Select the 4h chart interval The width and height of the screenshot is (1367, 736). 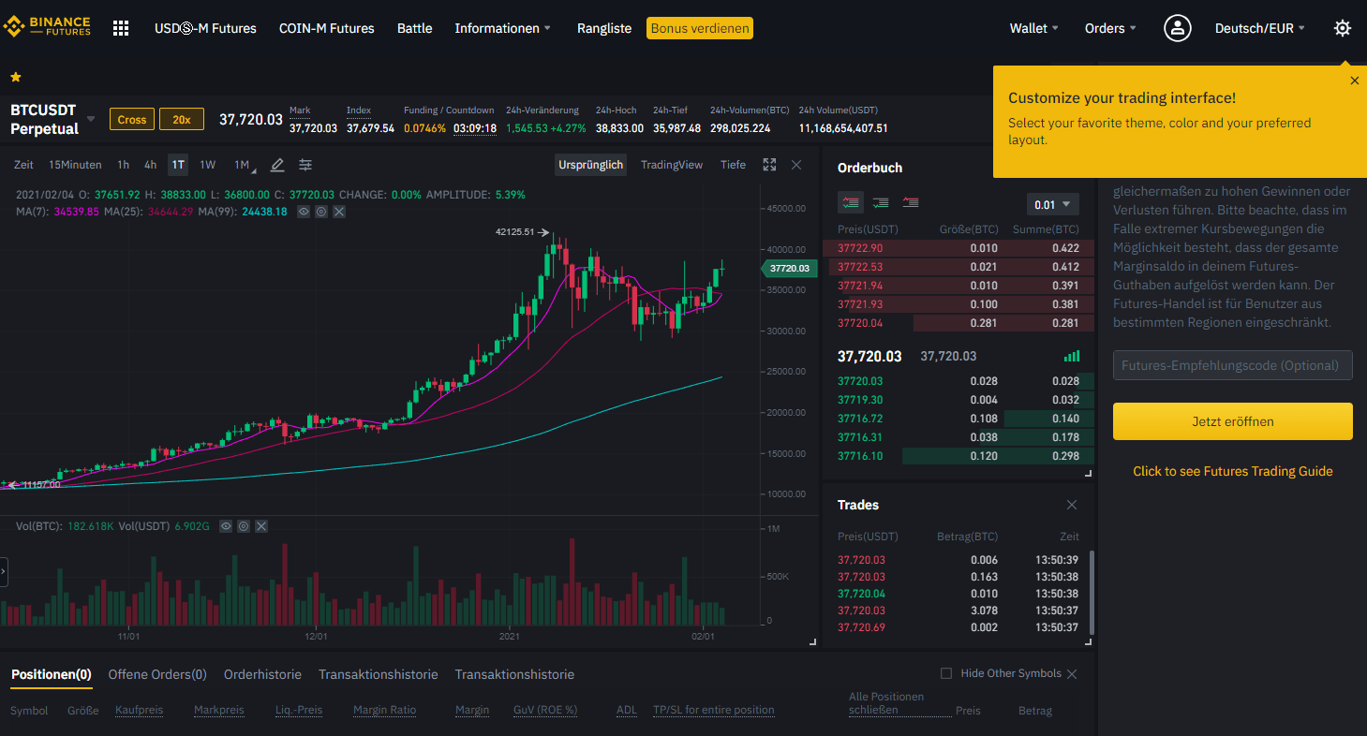click(151, 165)
